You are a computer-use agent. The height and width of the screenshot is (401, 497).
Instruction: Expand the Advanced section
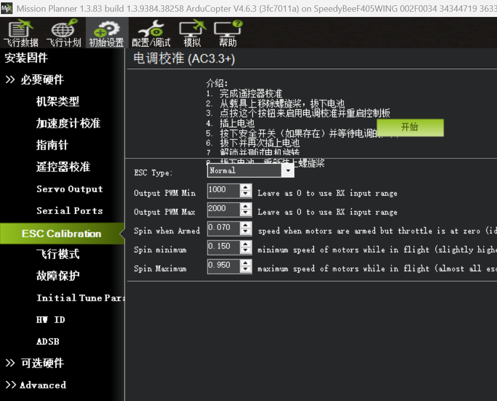tap(36, 385)
